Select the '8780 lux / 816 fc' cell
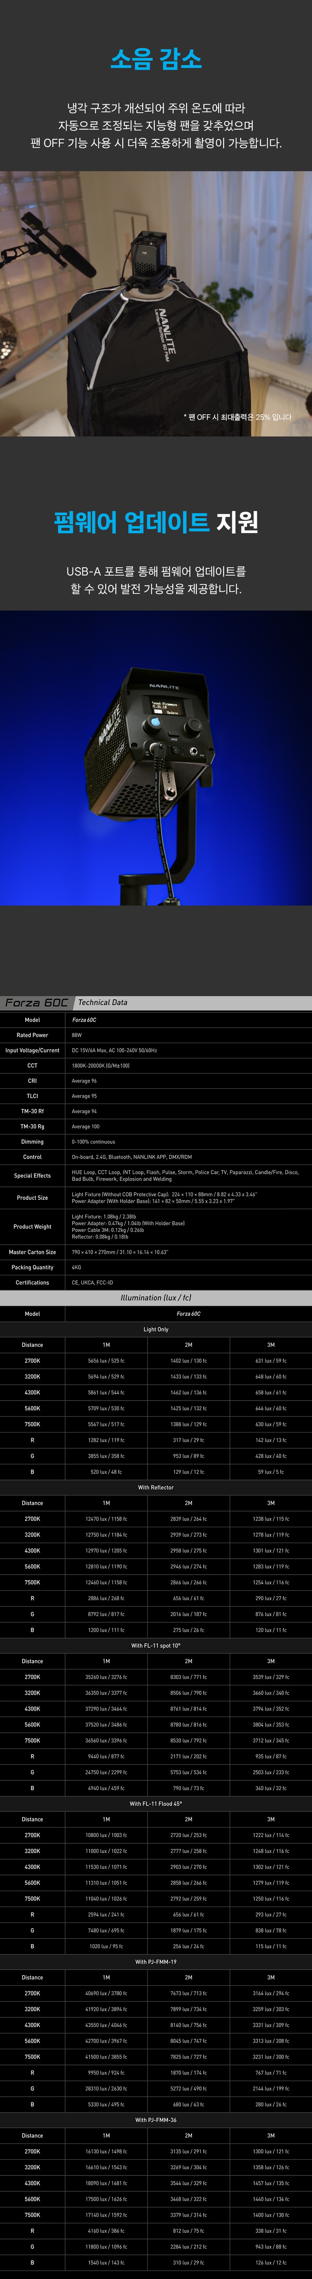Image resolution: width=312 pixels, height=2279 pixels. coord(188,1724)
